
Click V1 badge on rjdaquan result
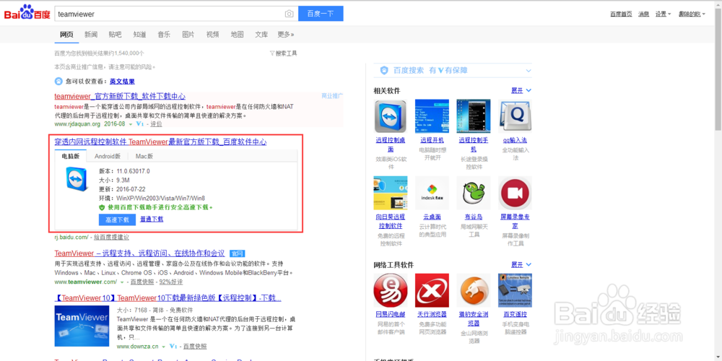pos(140,124)
